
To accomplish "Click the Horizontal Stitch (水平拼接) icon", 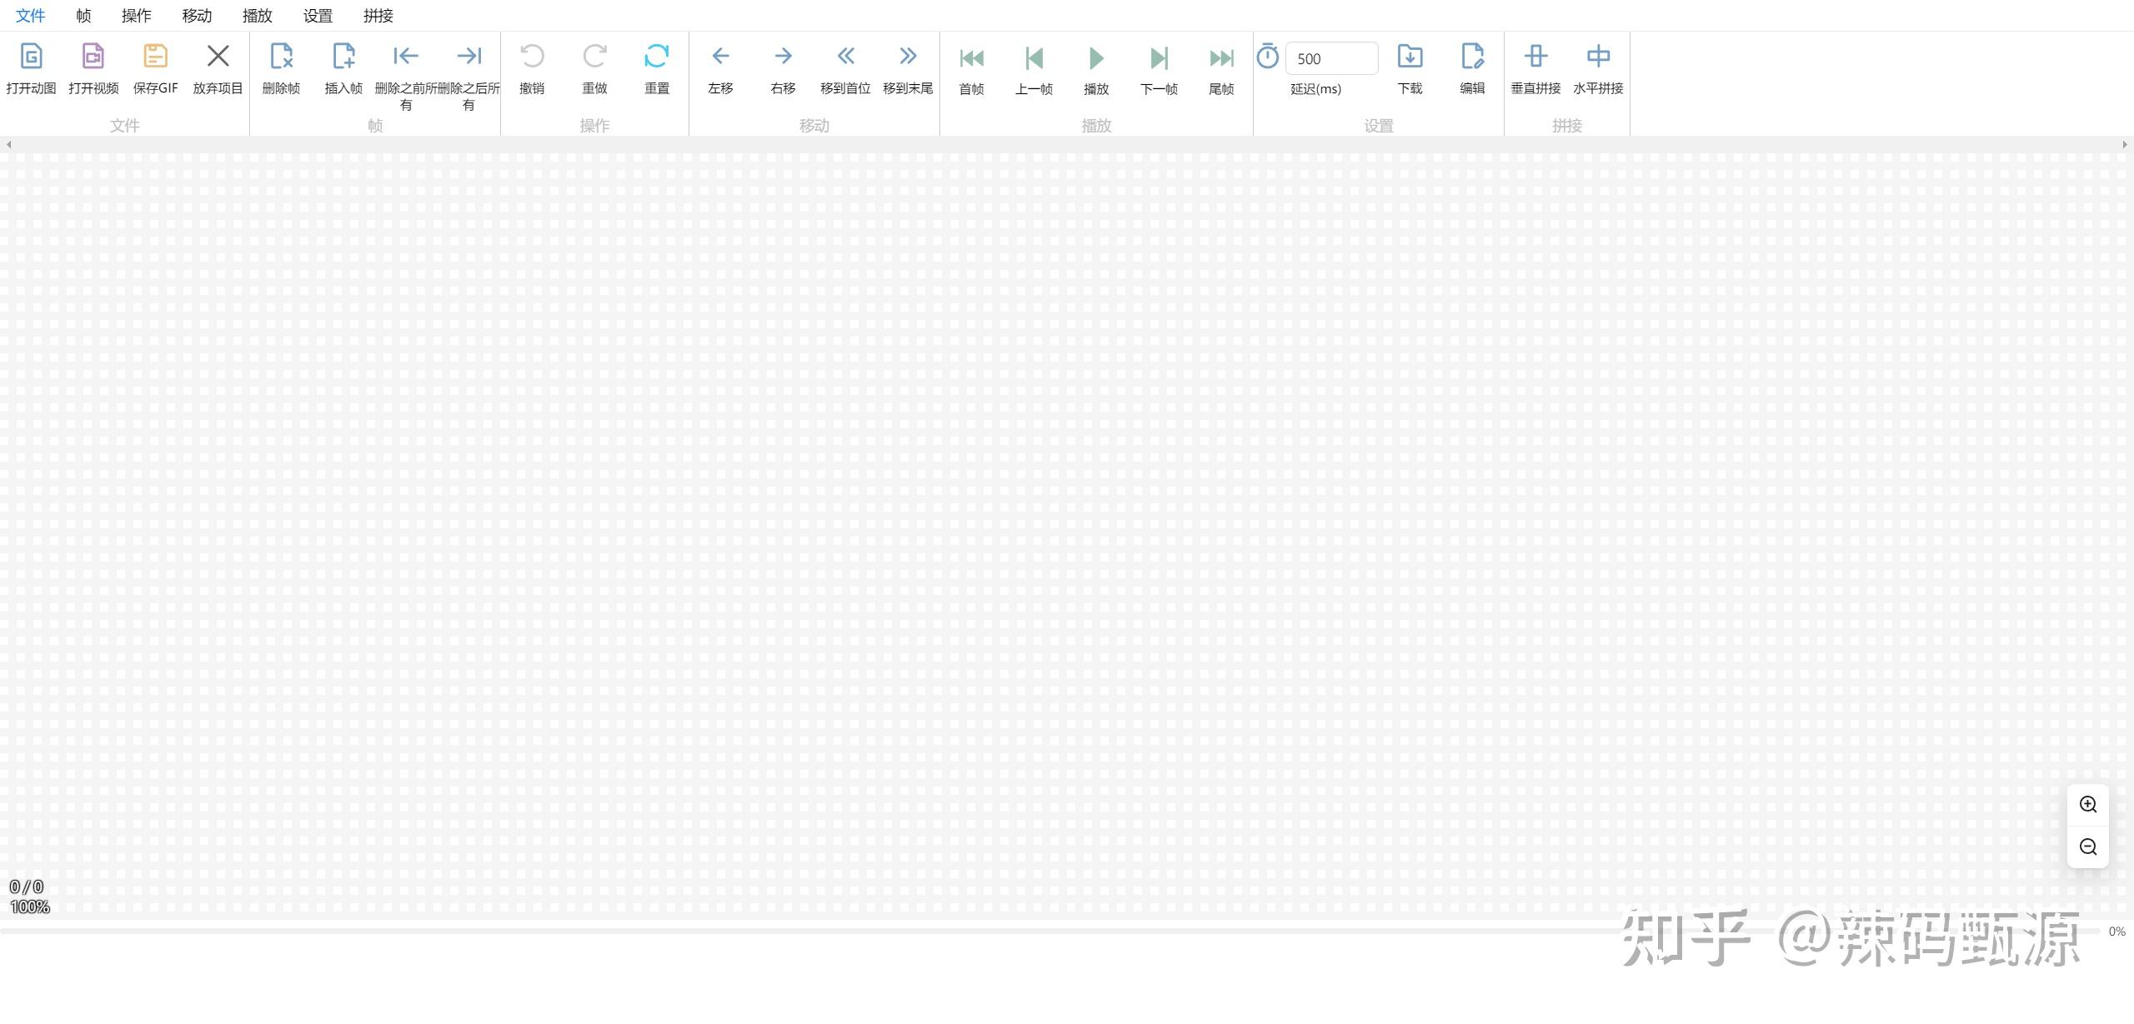I will [1598, 57].
